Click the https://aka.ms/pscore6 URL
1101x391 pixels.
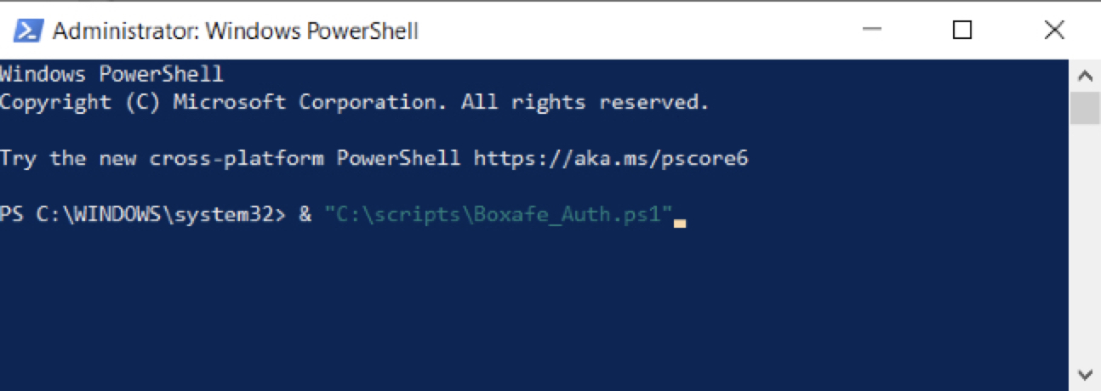(x=610, y=158)
